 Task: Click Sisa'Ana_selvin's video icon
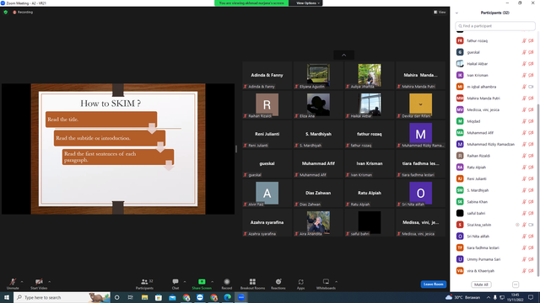pyautogui.click(x=531, y=225)
